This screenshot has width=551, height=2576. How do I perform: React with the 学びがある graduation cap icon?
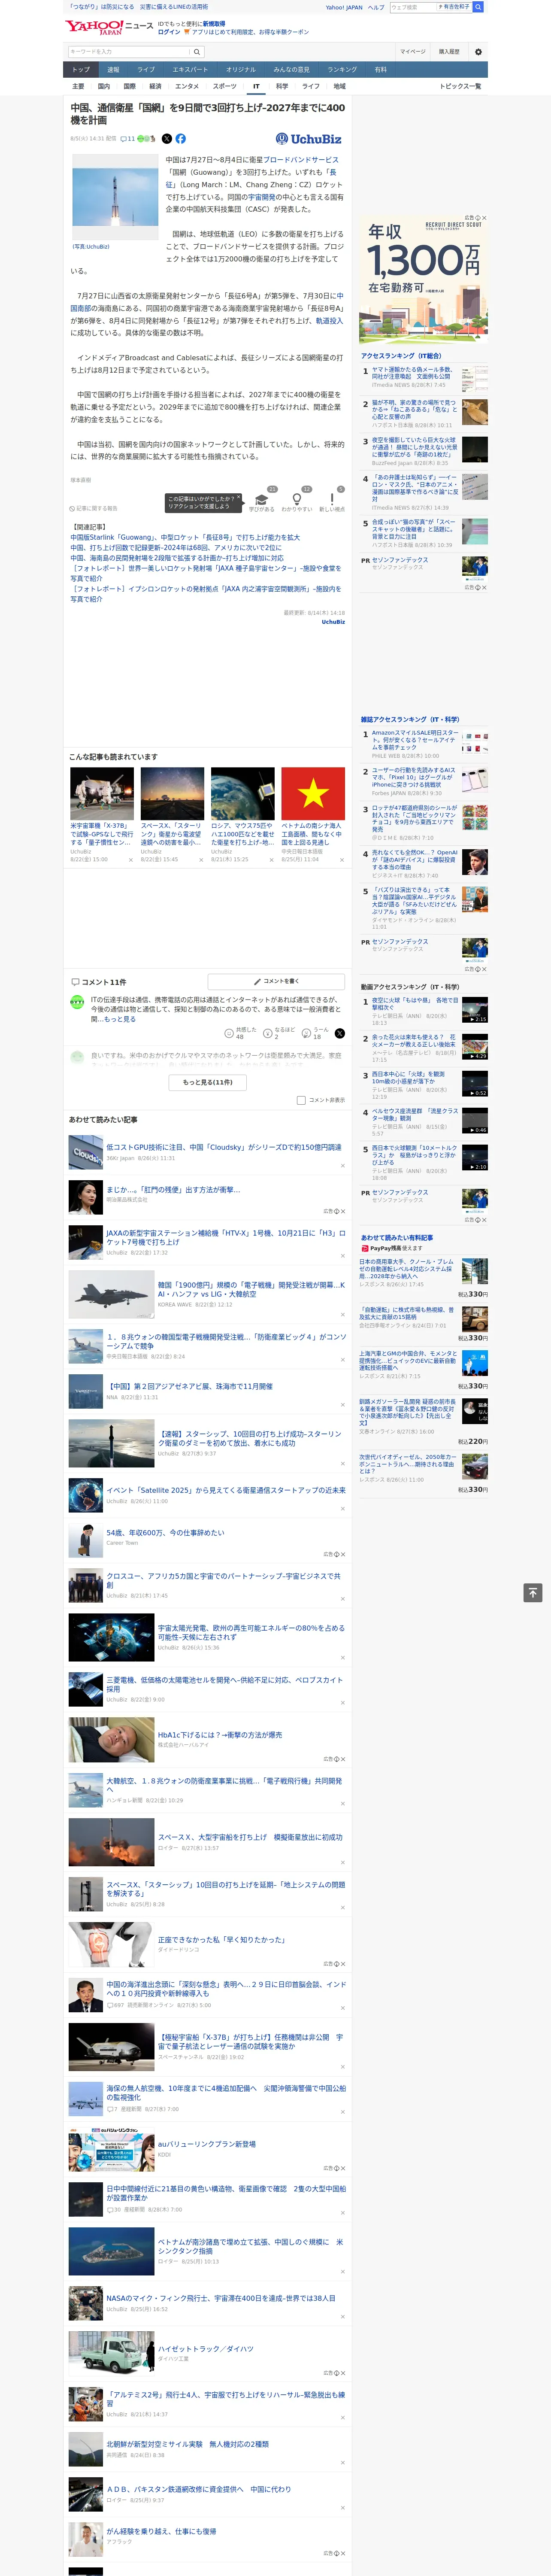[x=262, y=499]
